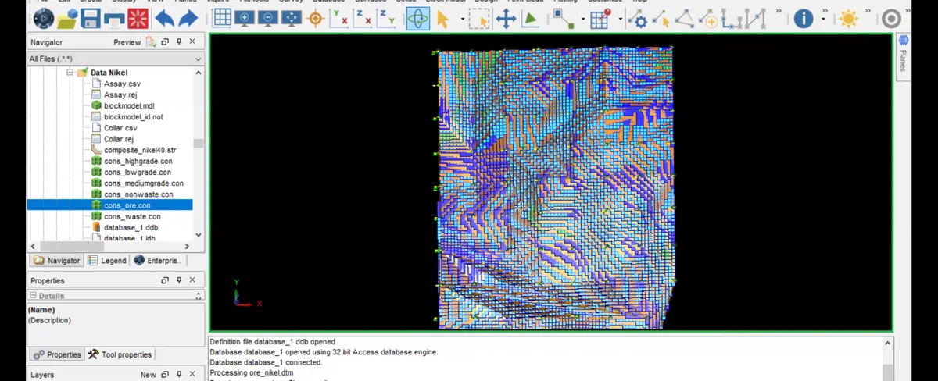Float the Properties panel window
The width and height of the screenshot is (938, 381).
(x=165, y=280)
